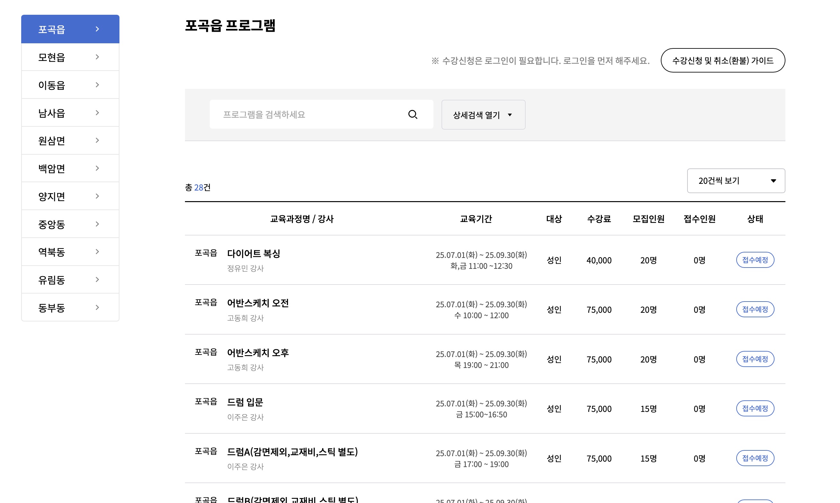Click chevron arrow next to 동부동
840x503 pixels.
[x=97, y=307]
